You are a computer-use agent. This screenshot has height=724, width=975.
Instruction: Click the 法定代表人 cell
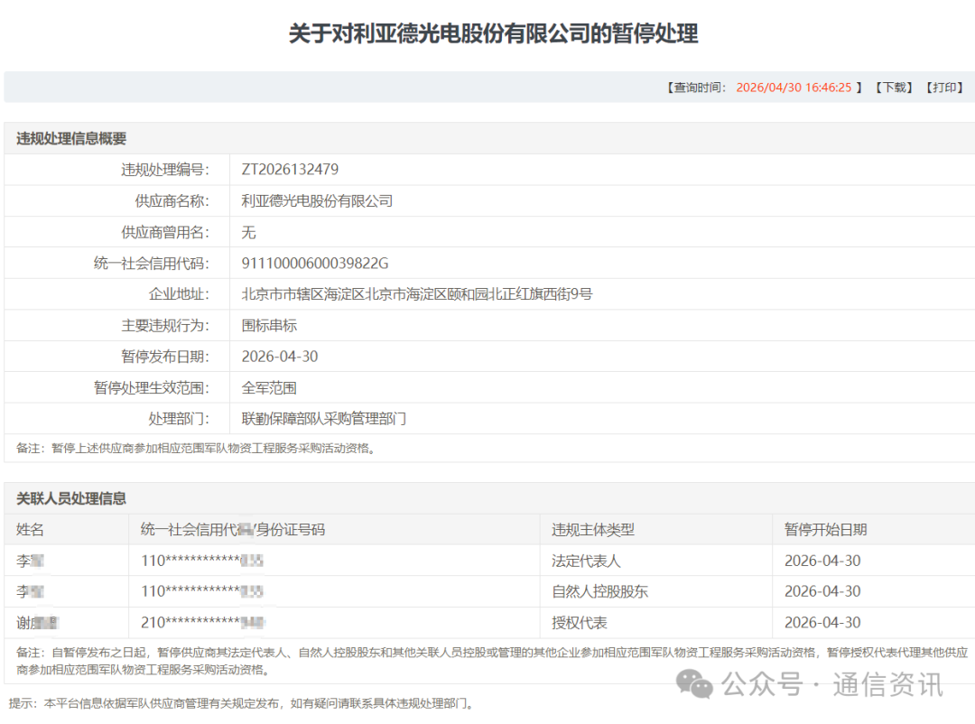(587, 561)
